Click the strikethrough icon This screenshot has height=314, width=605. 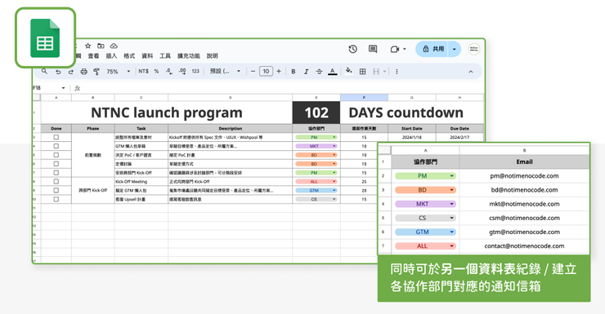[319, 72]
